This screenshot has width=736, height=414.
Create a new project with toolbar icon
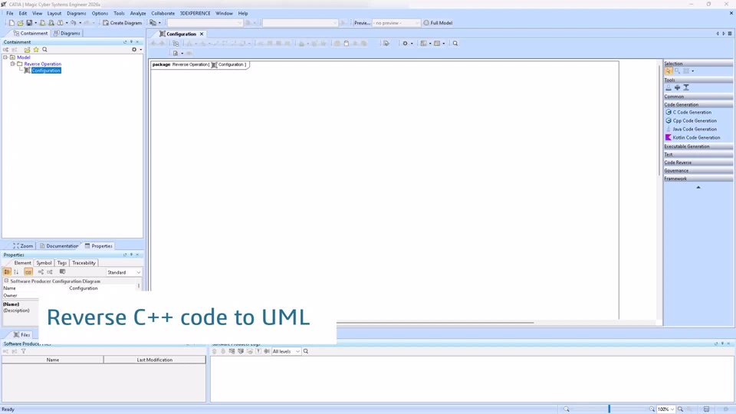click(x=11, y=22)
